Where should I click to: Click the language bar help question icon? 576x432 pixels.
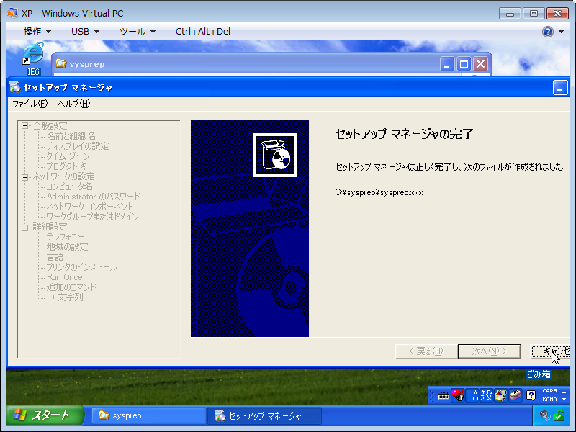point(531,395)
